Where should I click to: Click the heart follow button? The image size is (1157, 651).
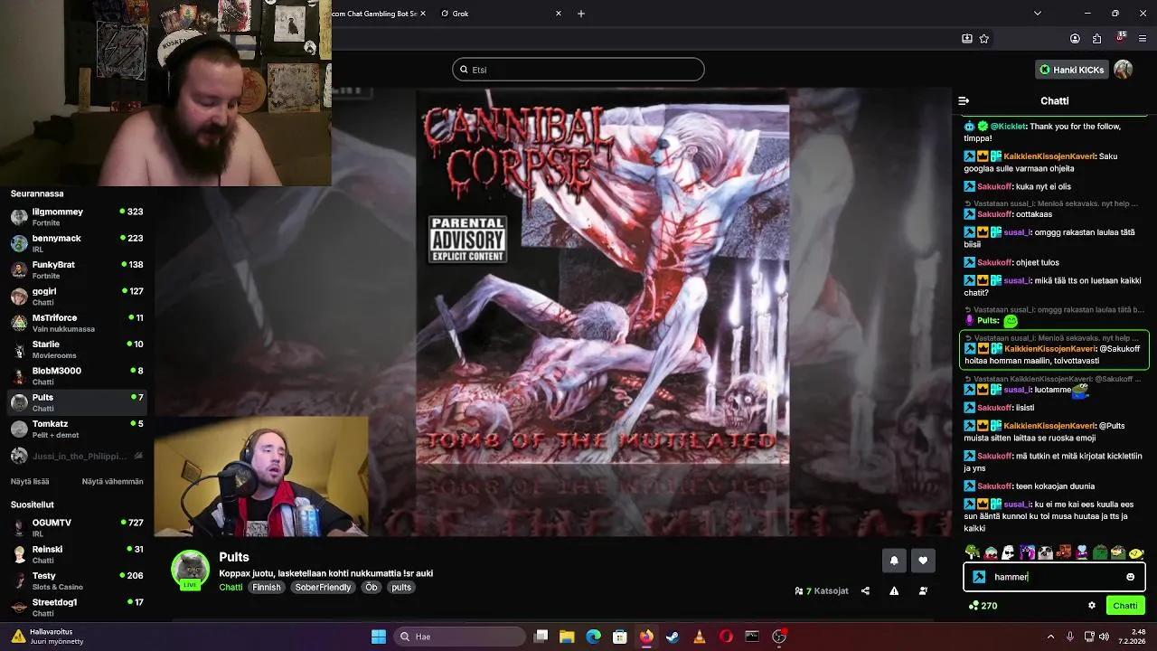pos(923,561)
